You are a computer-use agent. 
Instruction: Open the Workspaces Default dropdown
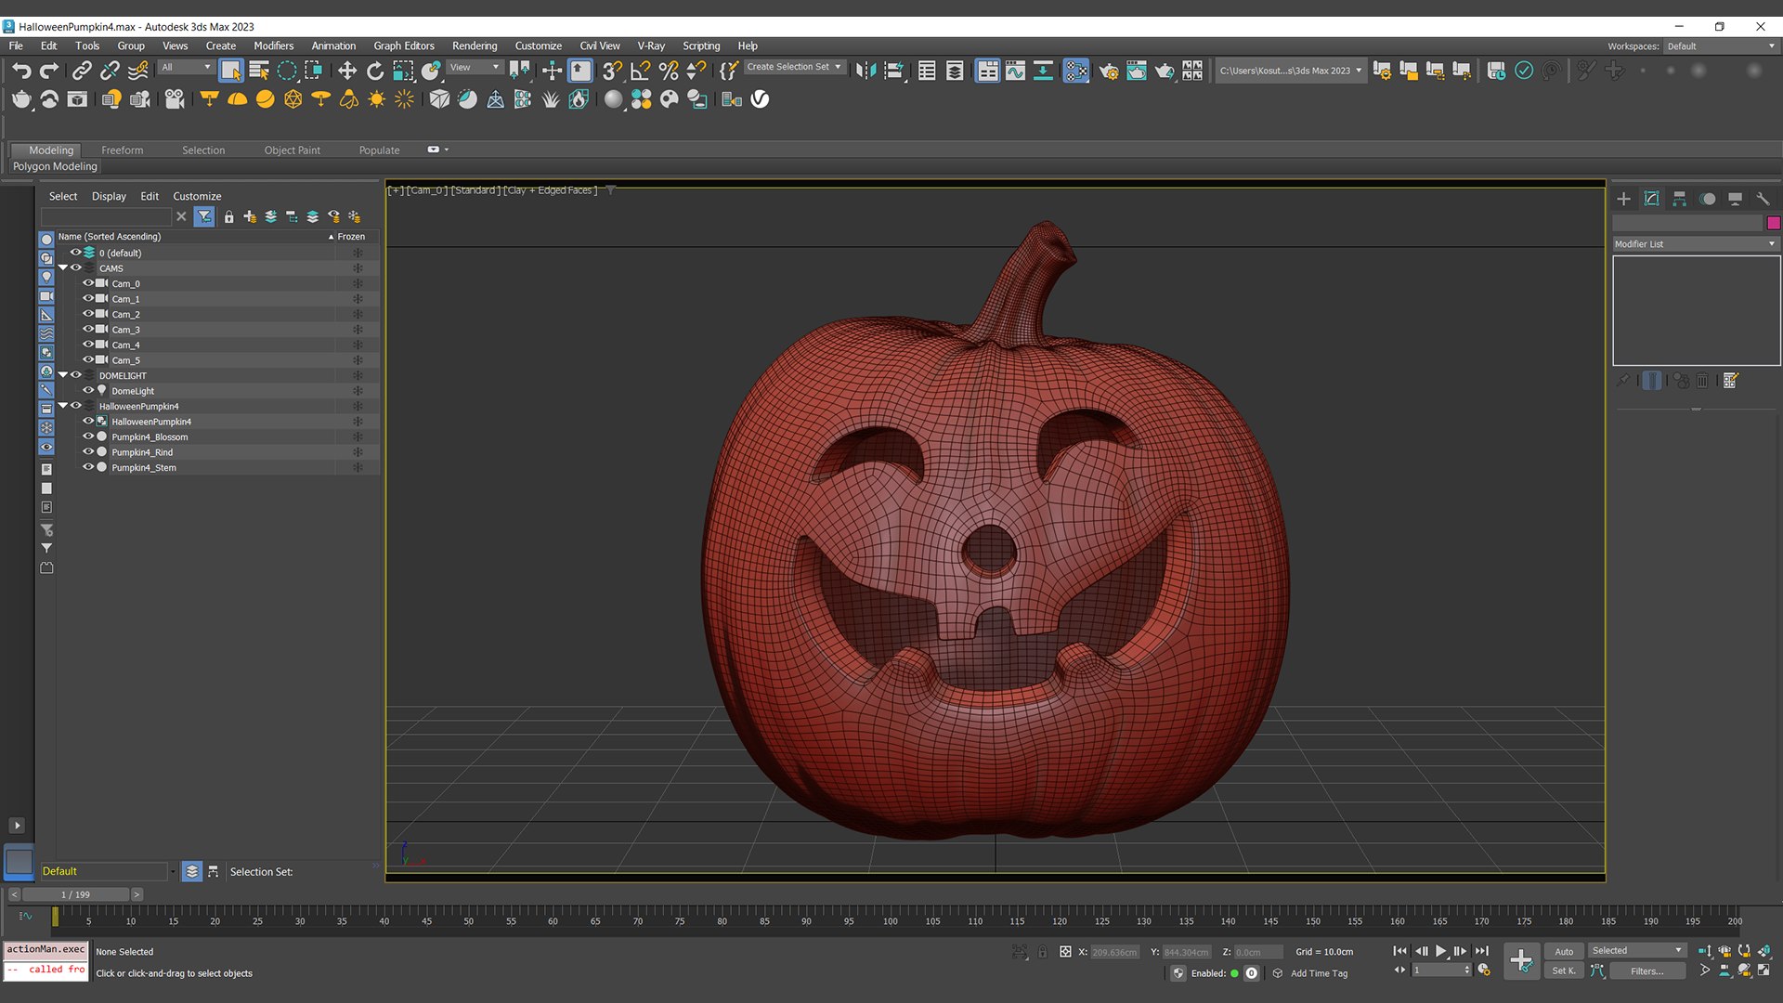pyautogui.click(x=1721, y=46)
